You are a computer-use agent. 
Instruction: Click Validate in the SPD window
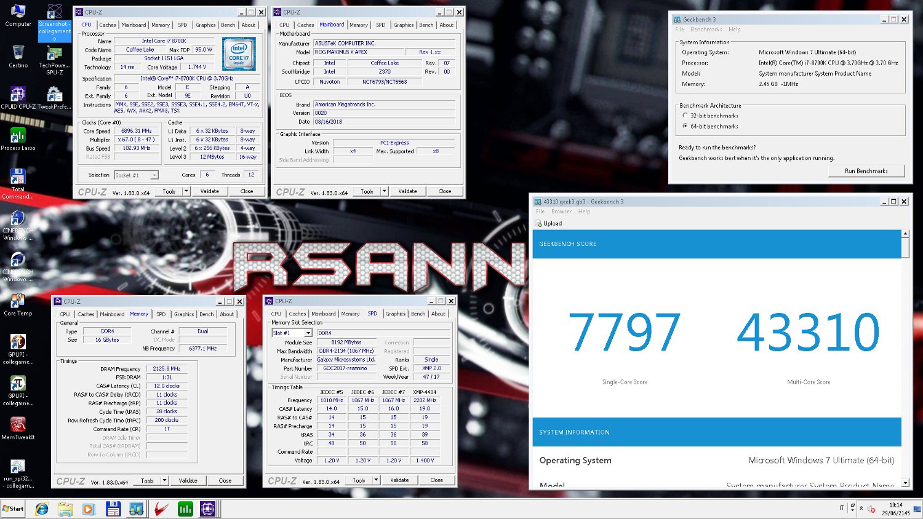(x=399, y=480)
